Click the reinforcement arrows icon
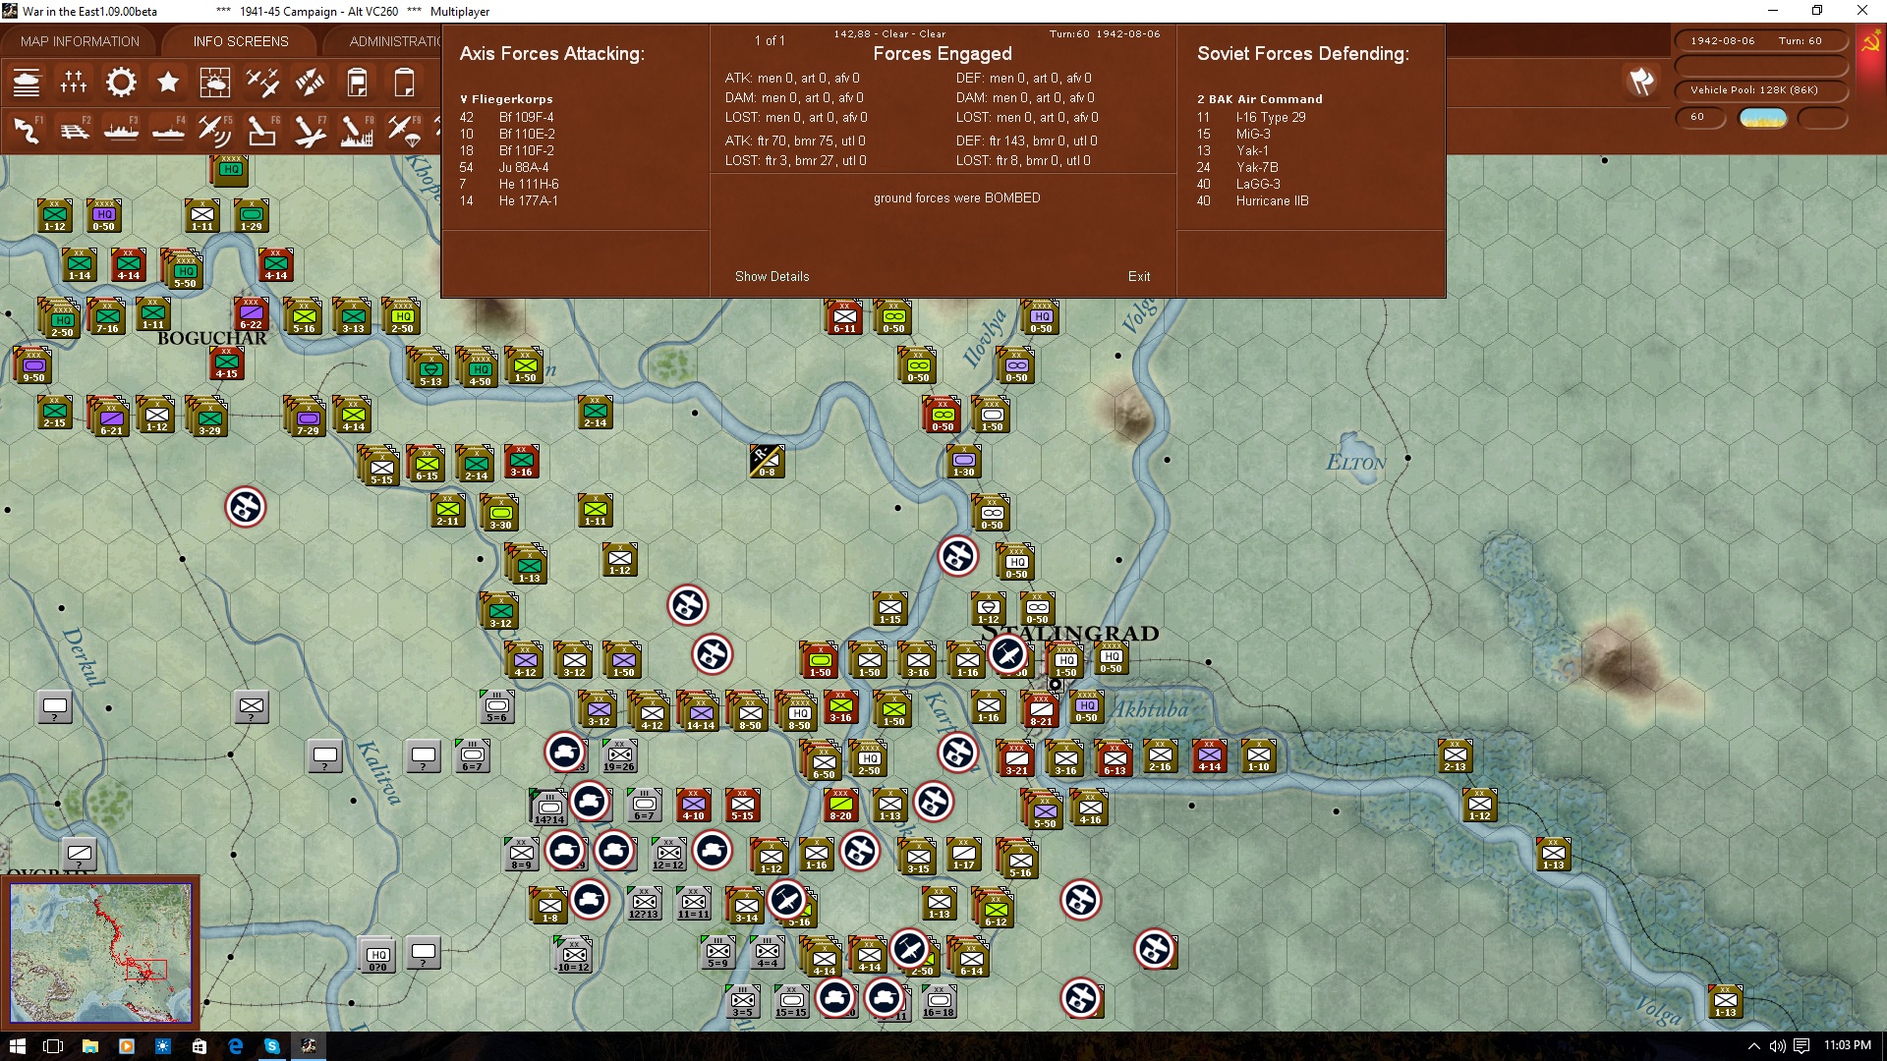1887x1061 pixels. [x=310, y=83]
